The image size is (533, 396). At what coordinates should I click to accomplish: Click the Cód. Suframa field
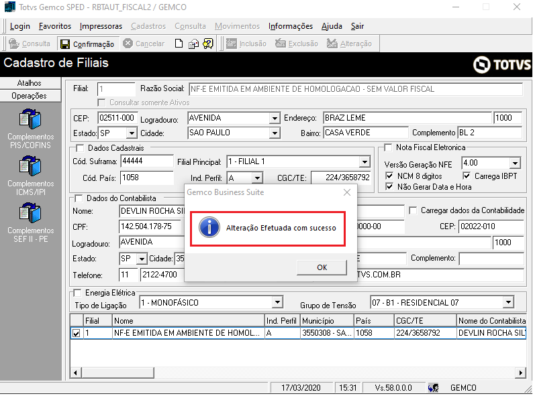click(147, 161)
